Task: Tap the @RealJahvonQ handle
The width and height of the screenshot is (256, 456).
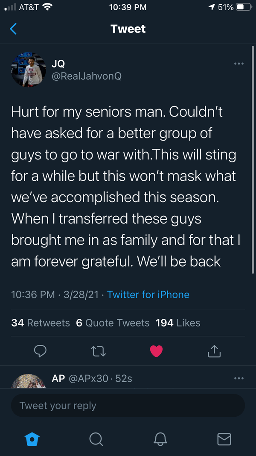Action: [87, 76]
